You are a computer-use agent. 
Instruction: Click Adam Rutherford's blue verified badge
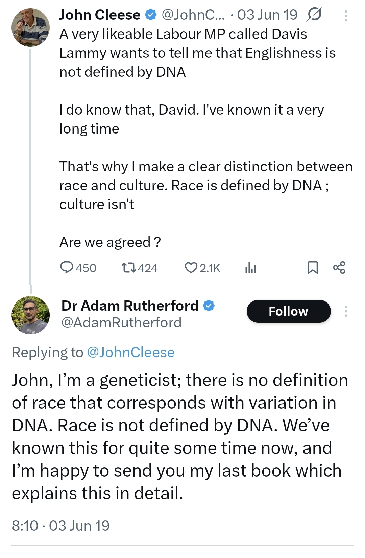pyautogui.click(x=209, y=306)
